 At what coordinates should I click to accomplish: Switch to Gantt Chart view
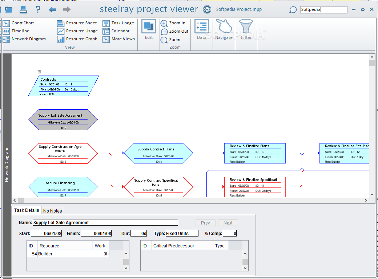19,23
